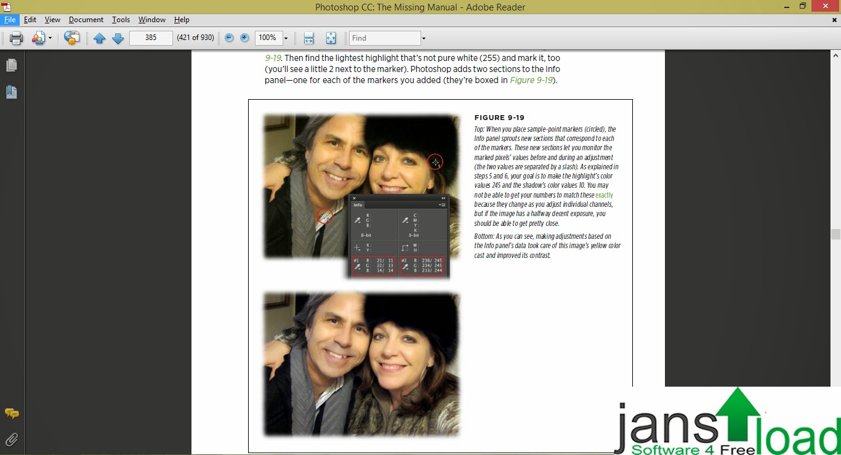Click the 'FIGURE 9-19' caption heading
Screen dimensions: 841x455
click(x=499, y=118)
